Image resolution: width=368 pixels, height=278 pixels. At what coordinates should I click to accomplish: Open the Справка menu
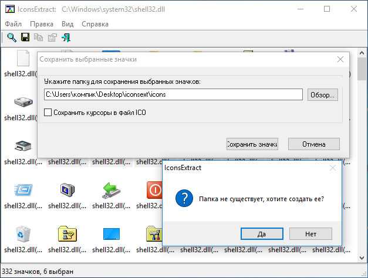pyautogui.click(x=95, y=24)
